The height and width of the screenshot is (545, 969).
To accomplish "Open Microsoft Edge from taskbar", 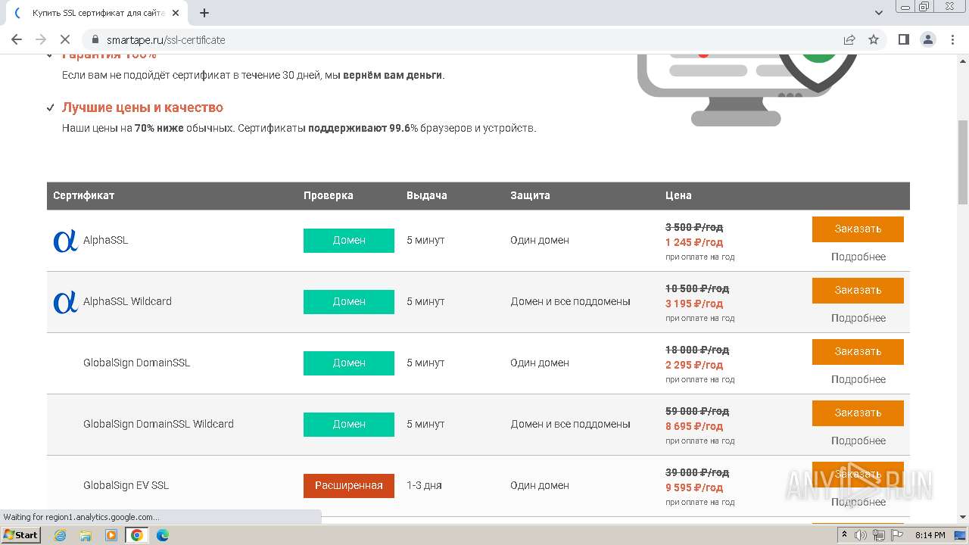I will coord(162,535).
